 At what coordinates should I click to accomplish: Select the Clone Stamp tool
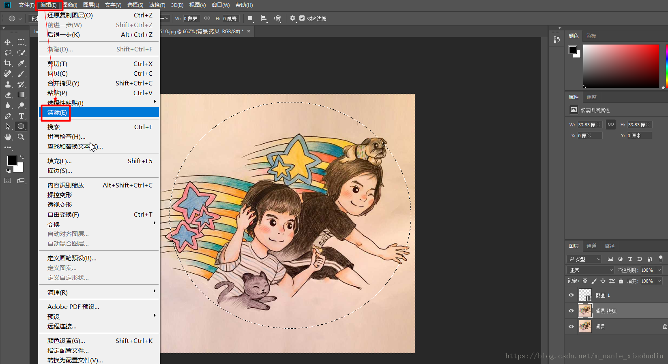pos(8,84)
